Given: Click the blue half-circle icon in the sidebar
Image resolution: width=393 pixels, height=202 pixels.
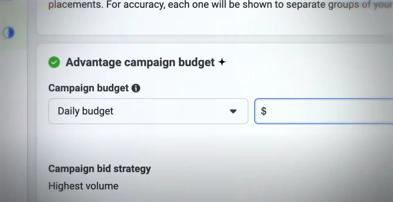Looking at the screenshot, I should [x=8, y=32].
